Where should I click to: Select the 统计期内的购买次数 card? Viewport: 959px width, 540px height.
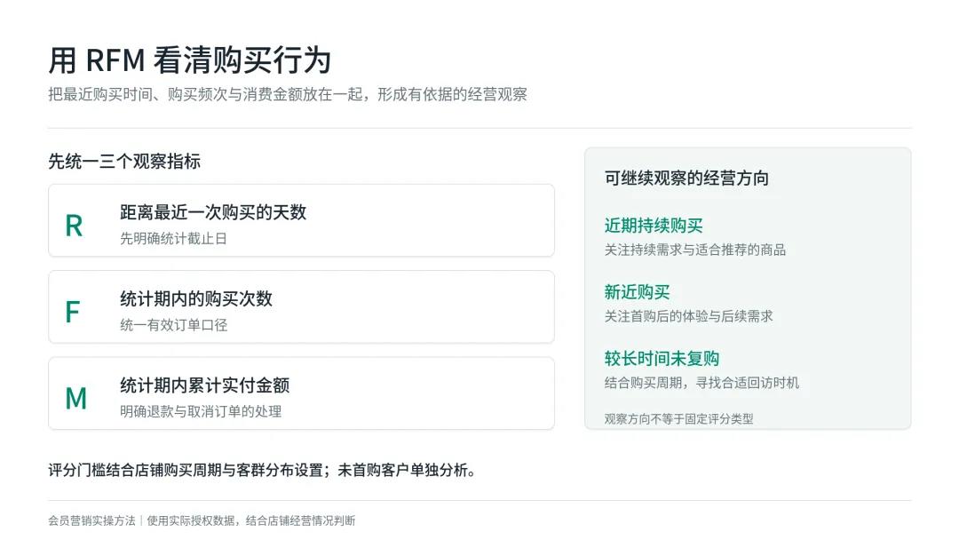pyautogui.click(x=302, y=307)
